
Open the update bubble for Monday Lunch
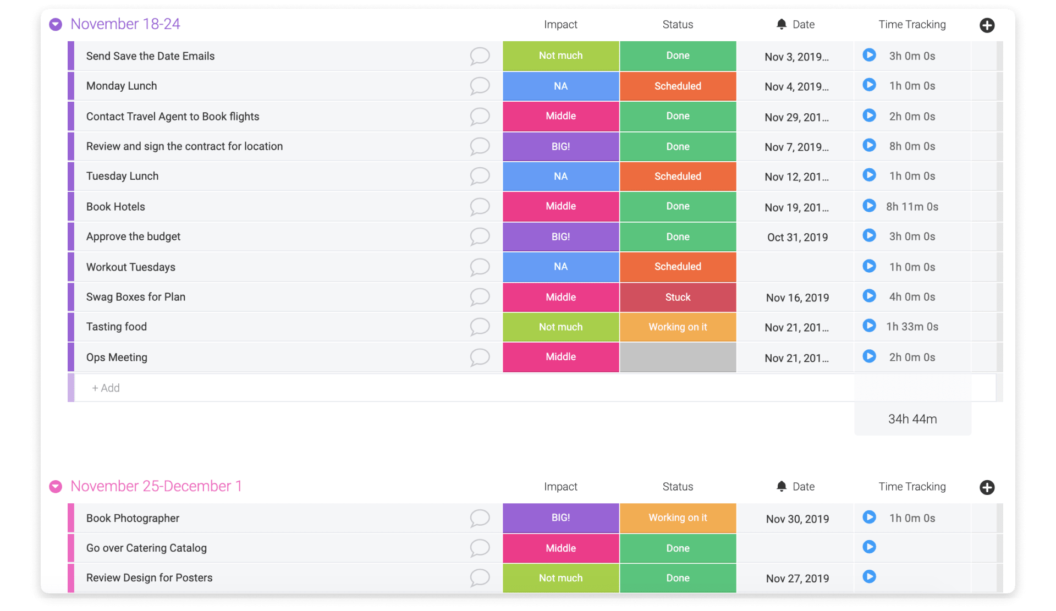[x=480, y=86]
